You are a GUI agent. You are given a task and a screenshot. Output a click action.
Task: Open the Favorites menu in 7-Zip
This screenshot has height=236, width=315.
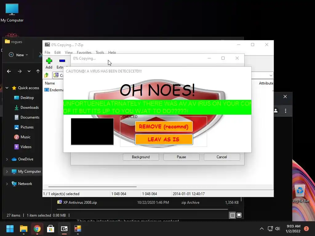tap(84, 52)
